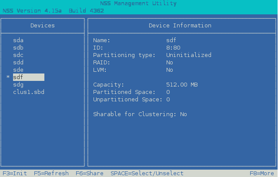Pick the sdd device entry
Screen dimensions: 278x177
coord(18,63)
